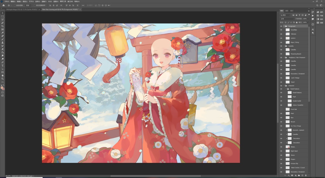
Task: Add a layer mask from bottom bar
Action: (292, 175)
